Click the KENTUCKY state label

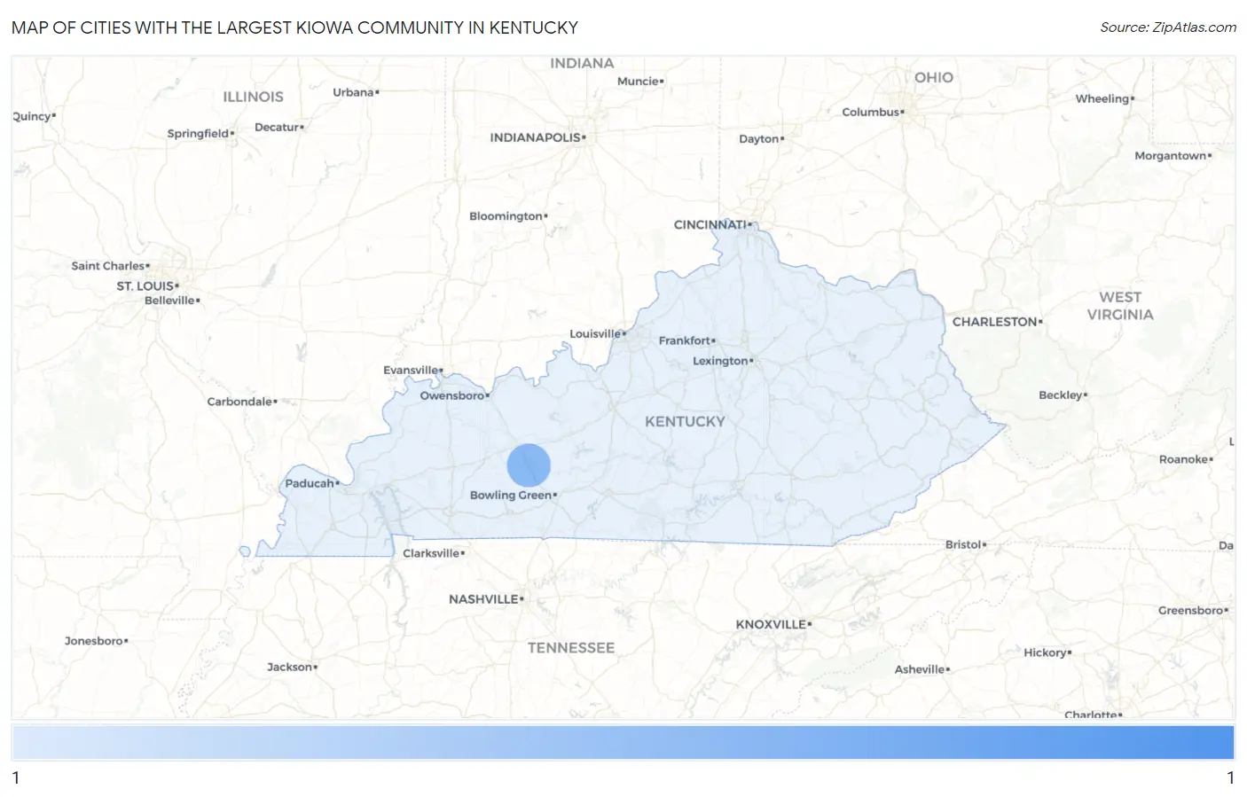685,422
